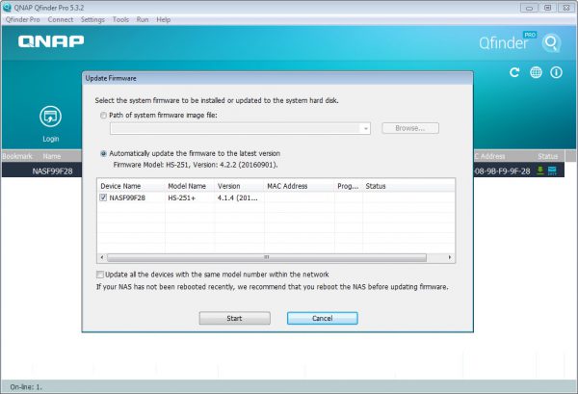This screenshot has width=578, height=394.
Task: Click the Browse... button
Action: (x=410, y=128)
